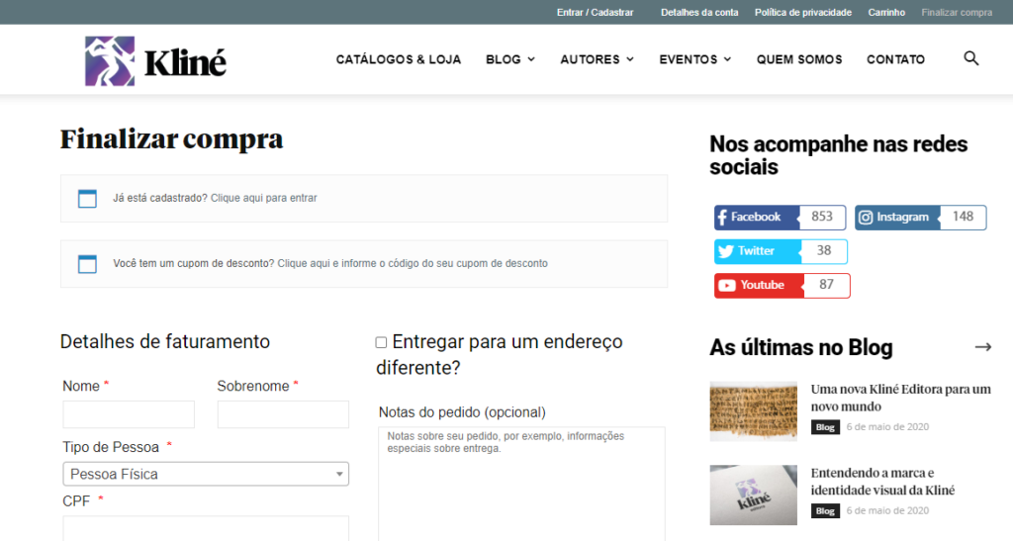
Task: Open the Tipo de Pessoa dropdown
Action: pyautogui.click(x=206, y=474)
